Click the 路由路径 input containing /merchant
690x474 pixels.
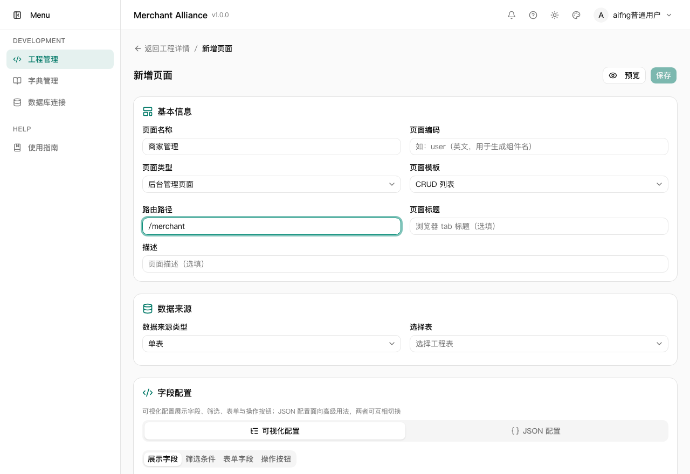coord(272,226)
